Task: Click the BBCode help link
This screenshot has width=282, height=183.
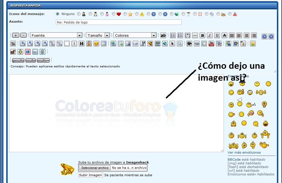Action: pyautogui.click(x=234, y=160)
